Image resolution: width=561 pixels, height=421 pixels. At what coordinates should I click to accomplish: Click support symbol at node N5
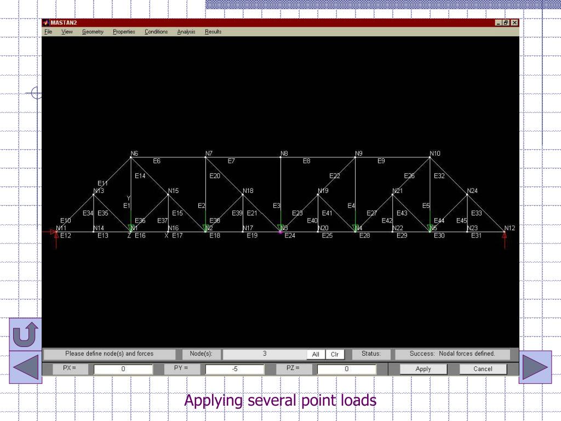[x=431, y=229]
